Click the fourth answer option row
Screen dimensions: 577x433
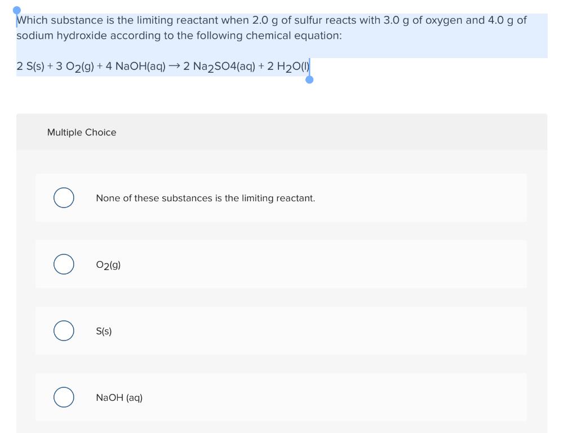coord(282,397)
